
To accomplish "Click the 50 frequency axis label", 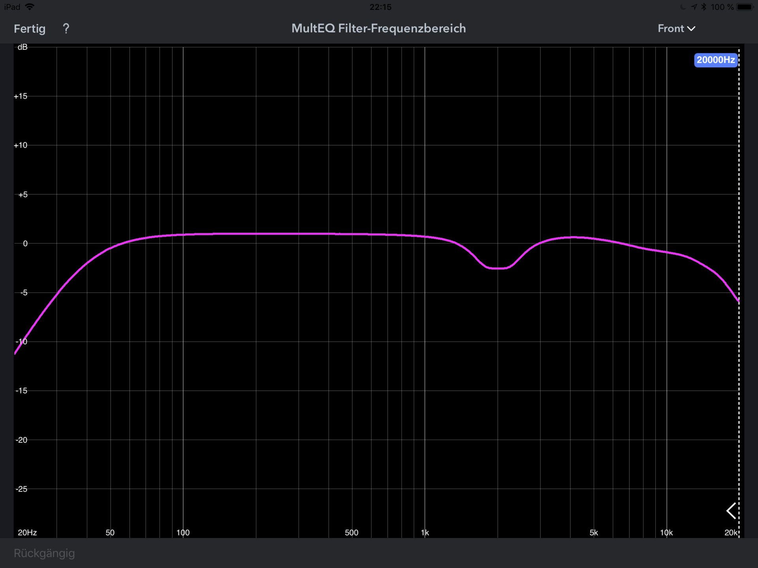I will (110, 532).
